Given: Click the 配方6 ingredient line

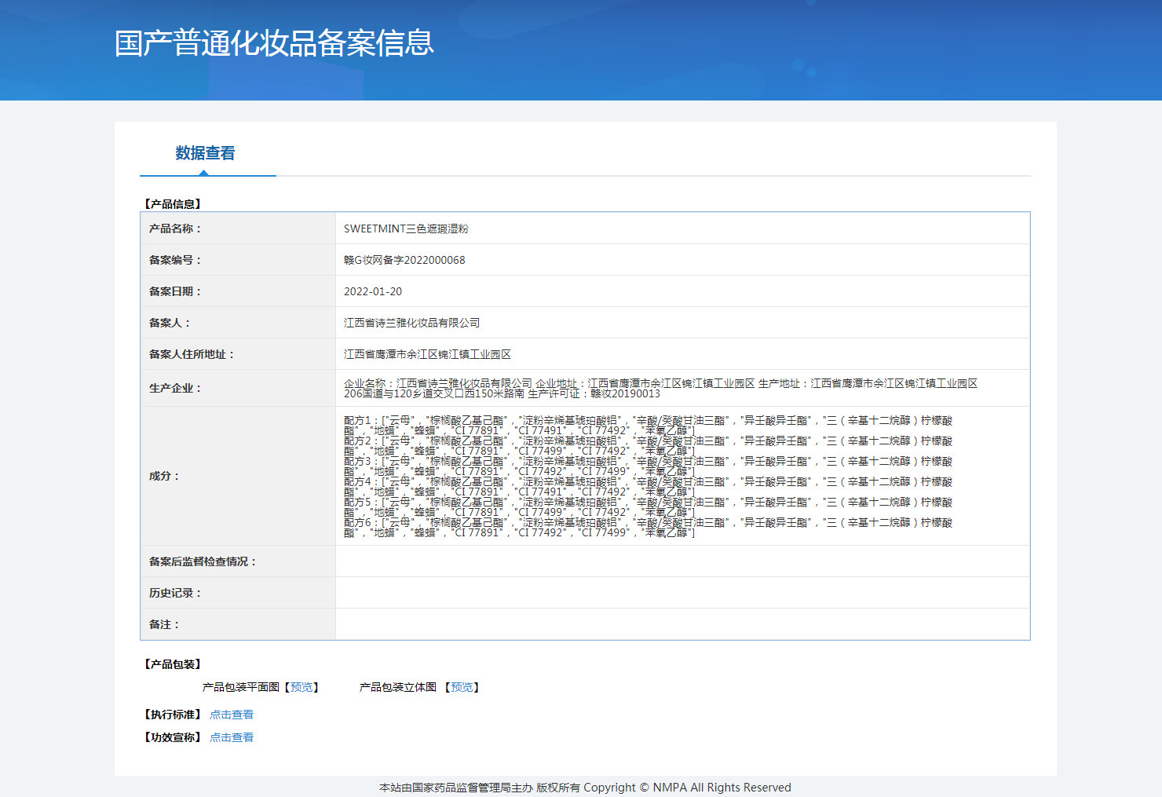Looking at the screenshot, I should point(648,528).
